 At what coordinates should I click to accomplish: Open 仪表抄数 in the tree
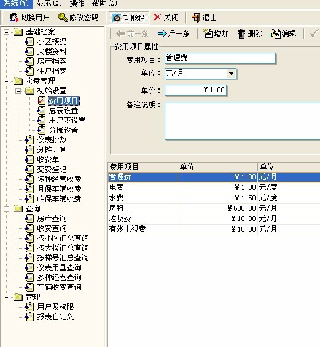52,140
